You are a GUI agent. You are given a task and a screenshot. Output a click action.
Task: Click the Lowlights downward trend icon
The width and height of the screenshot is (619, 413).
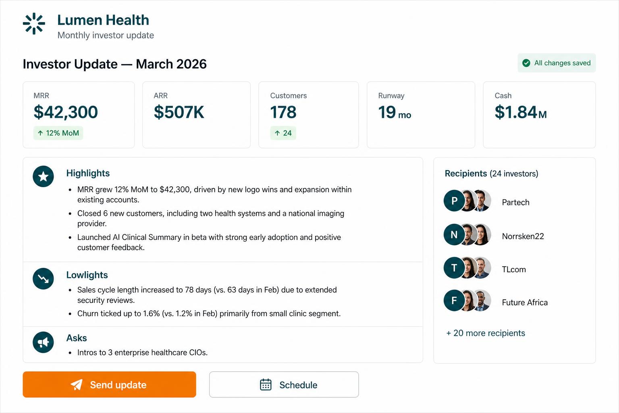coord(43,278)
